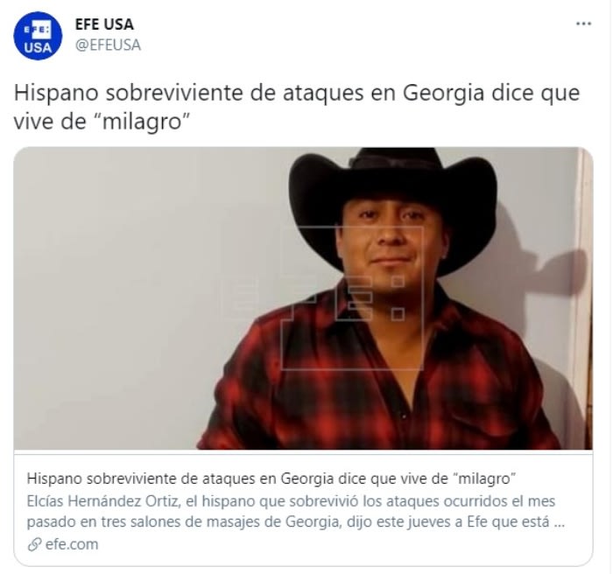Click the word sobreviviente in the tweet text
The image size is (613, 574).
click(174, 93)
